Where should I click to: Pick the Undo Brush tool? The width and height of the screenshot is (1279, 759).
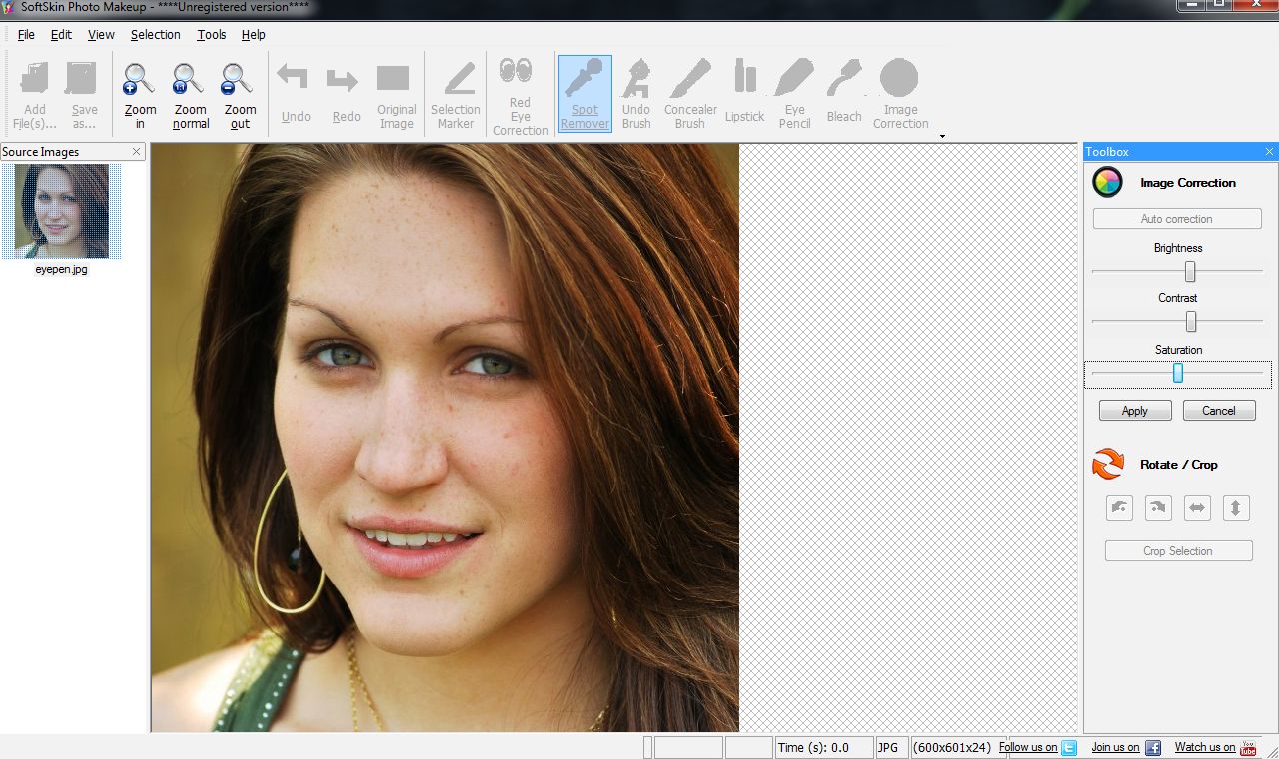(636, 95)
